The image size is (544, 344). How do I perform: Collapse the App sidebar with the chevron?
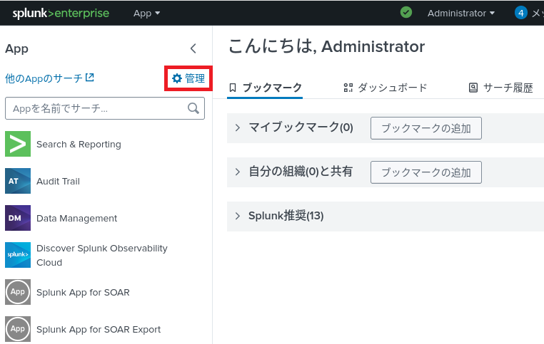tap(193, 48)
